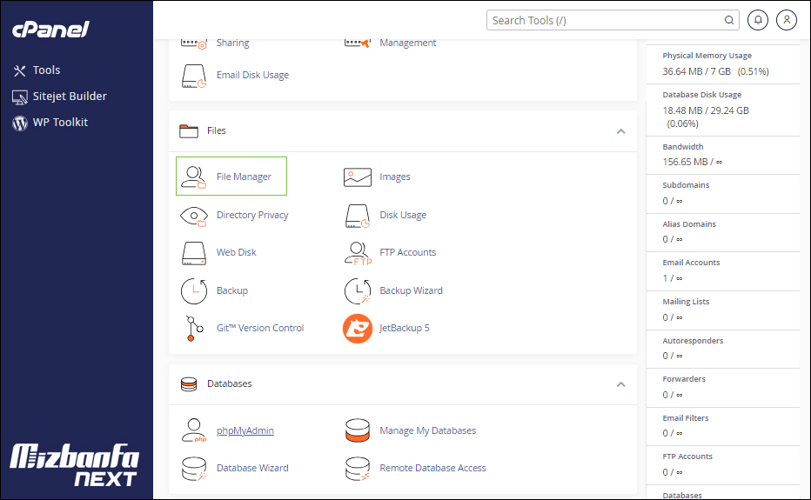Open the Git Version Control link
The image size is (811, 500).
pyautogui.click(x=260, y=328)
